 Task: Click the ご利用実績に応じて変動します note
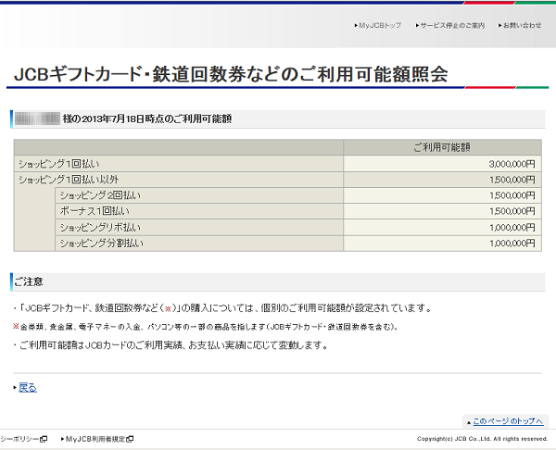(x=171, y=344)
